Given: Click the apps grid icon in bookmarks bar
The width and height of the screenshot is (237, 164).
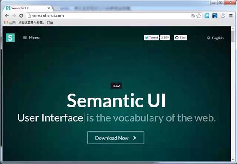Looking at the screenshot, I should pyautogui.click(x=6, y=22).
